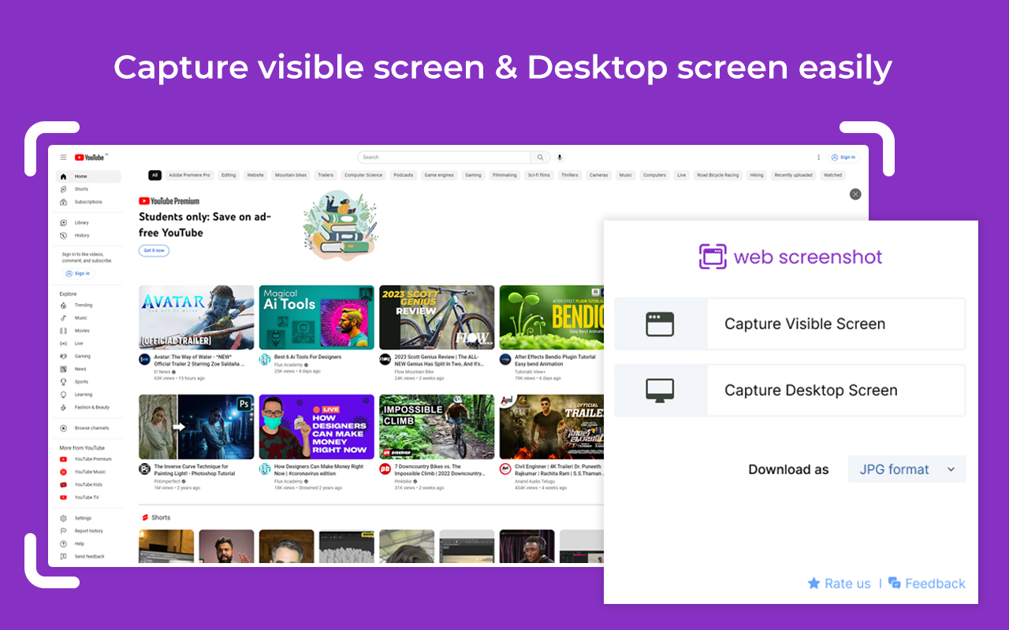This screenshot has width=1009, height=630.
Task: Click the YouTube logo
Action: coord(90,157)
